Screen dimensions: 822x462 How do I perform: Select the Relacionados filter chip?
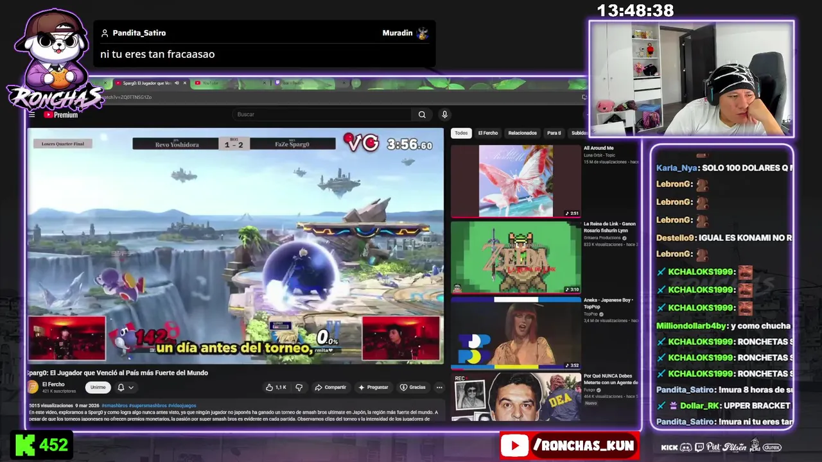point(522,133)
